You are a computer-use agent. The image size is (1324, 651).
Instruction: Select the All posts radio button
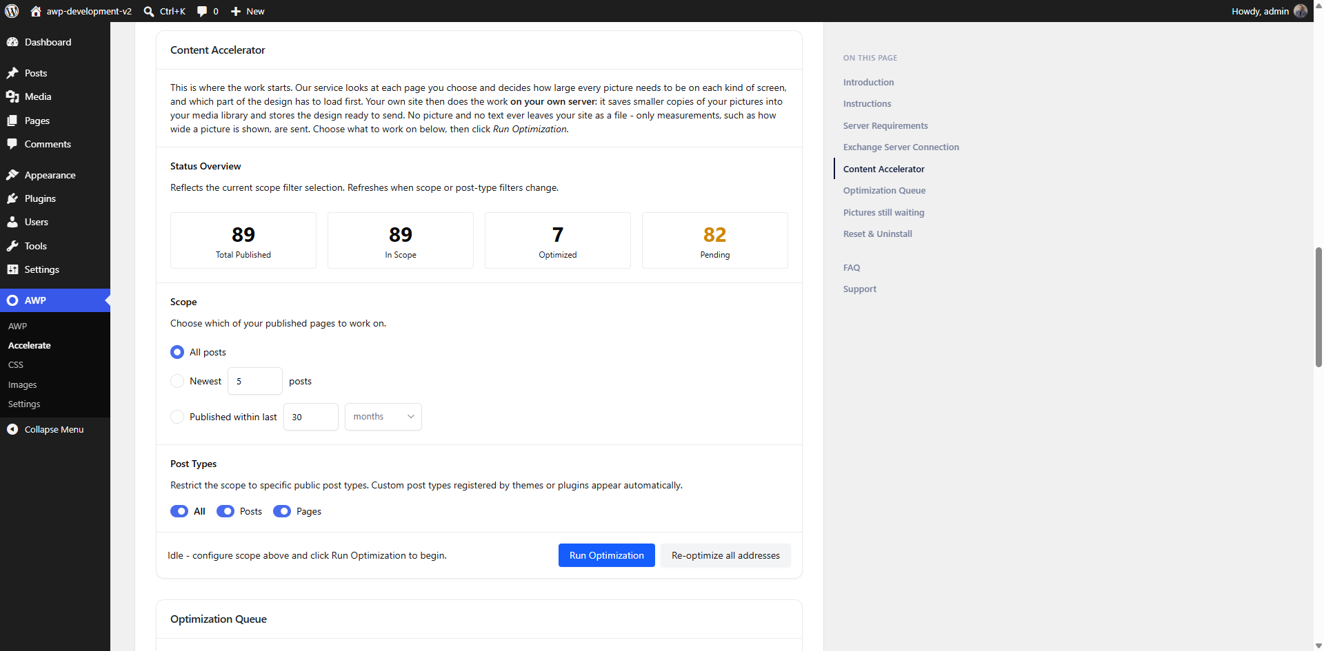(x=177, y=352)
